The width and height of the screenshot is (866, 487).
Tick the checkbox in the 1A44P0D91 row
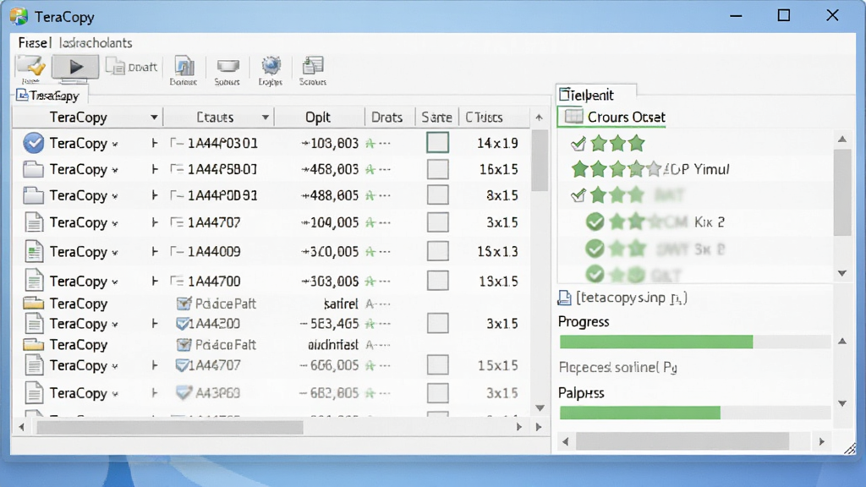[437, 195]
